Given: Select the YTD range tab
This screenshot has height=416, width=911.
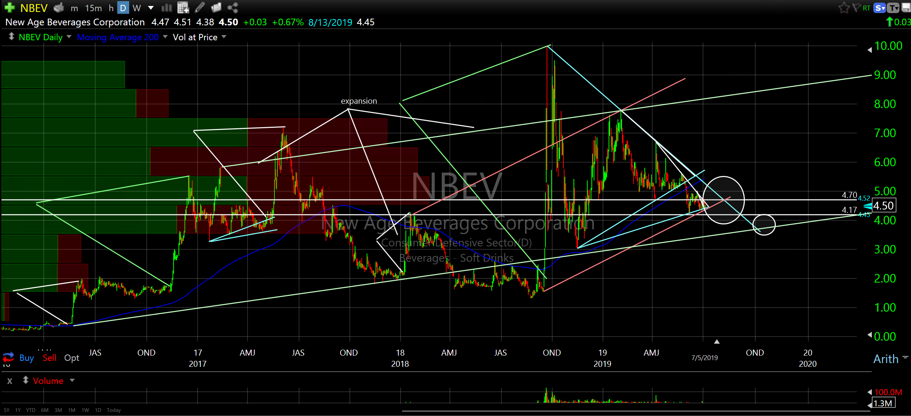Looking at the screenshot, I should (31, 410).
